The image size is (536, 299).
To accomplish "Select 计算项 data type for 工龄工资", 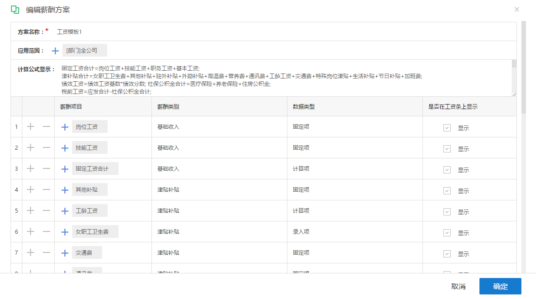I will click(x=301, y=211).
